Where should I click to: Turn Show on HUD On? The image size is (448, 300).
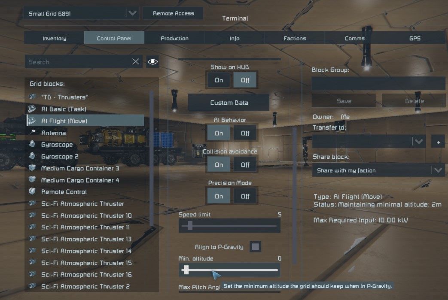click(219, 80)
